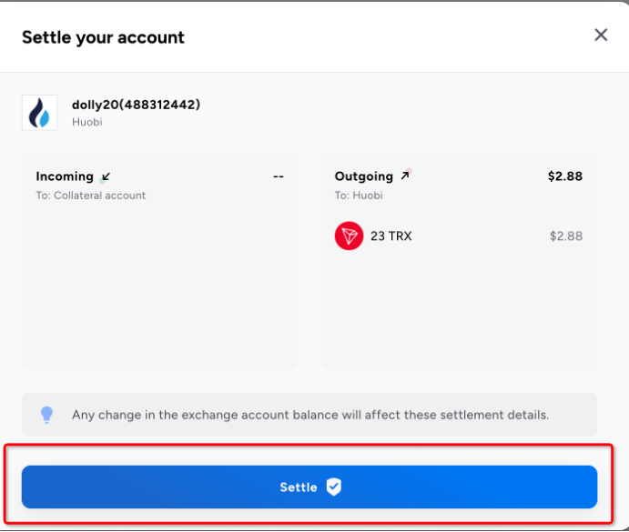629x532 pixels.
Task: Click the shield checkmark icon on Settle
Action: (334, 487)
